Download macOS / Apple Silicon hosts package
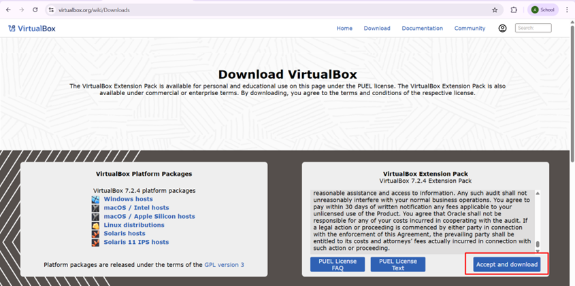The height and width of the screenshot is (286, 575). 149,217
